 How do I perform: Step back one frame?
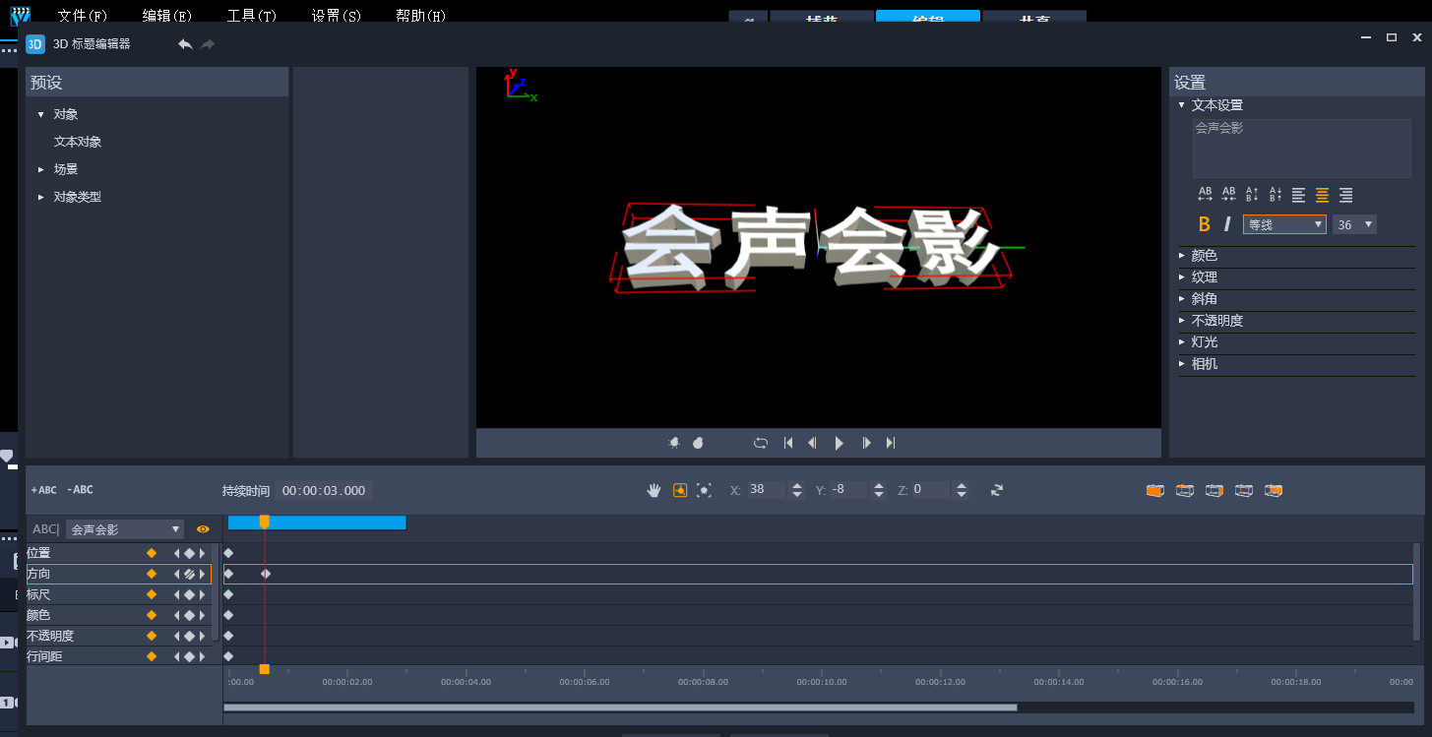pyautogui.click(x=812, y=443)
